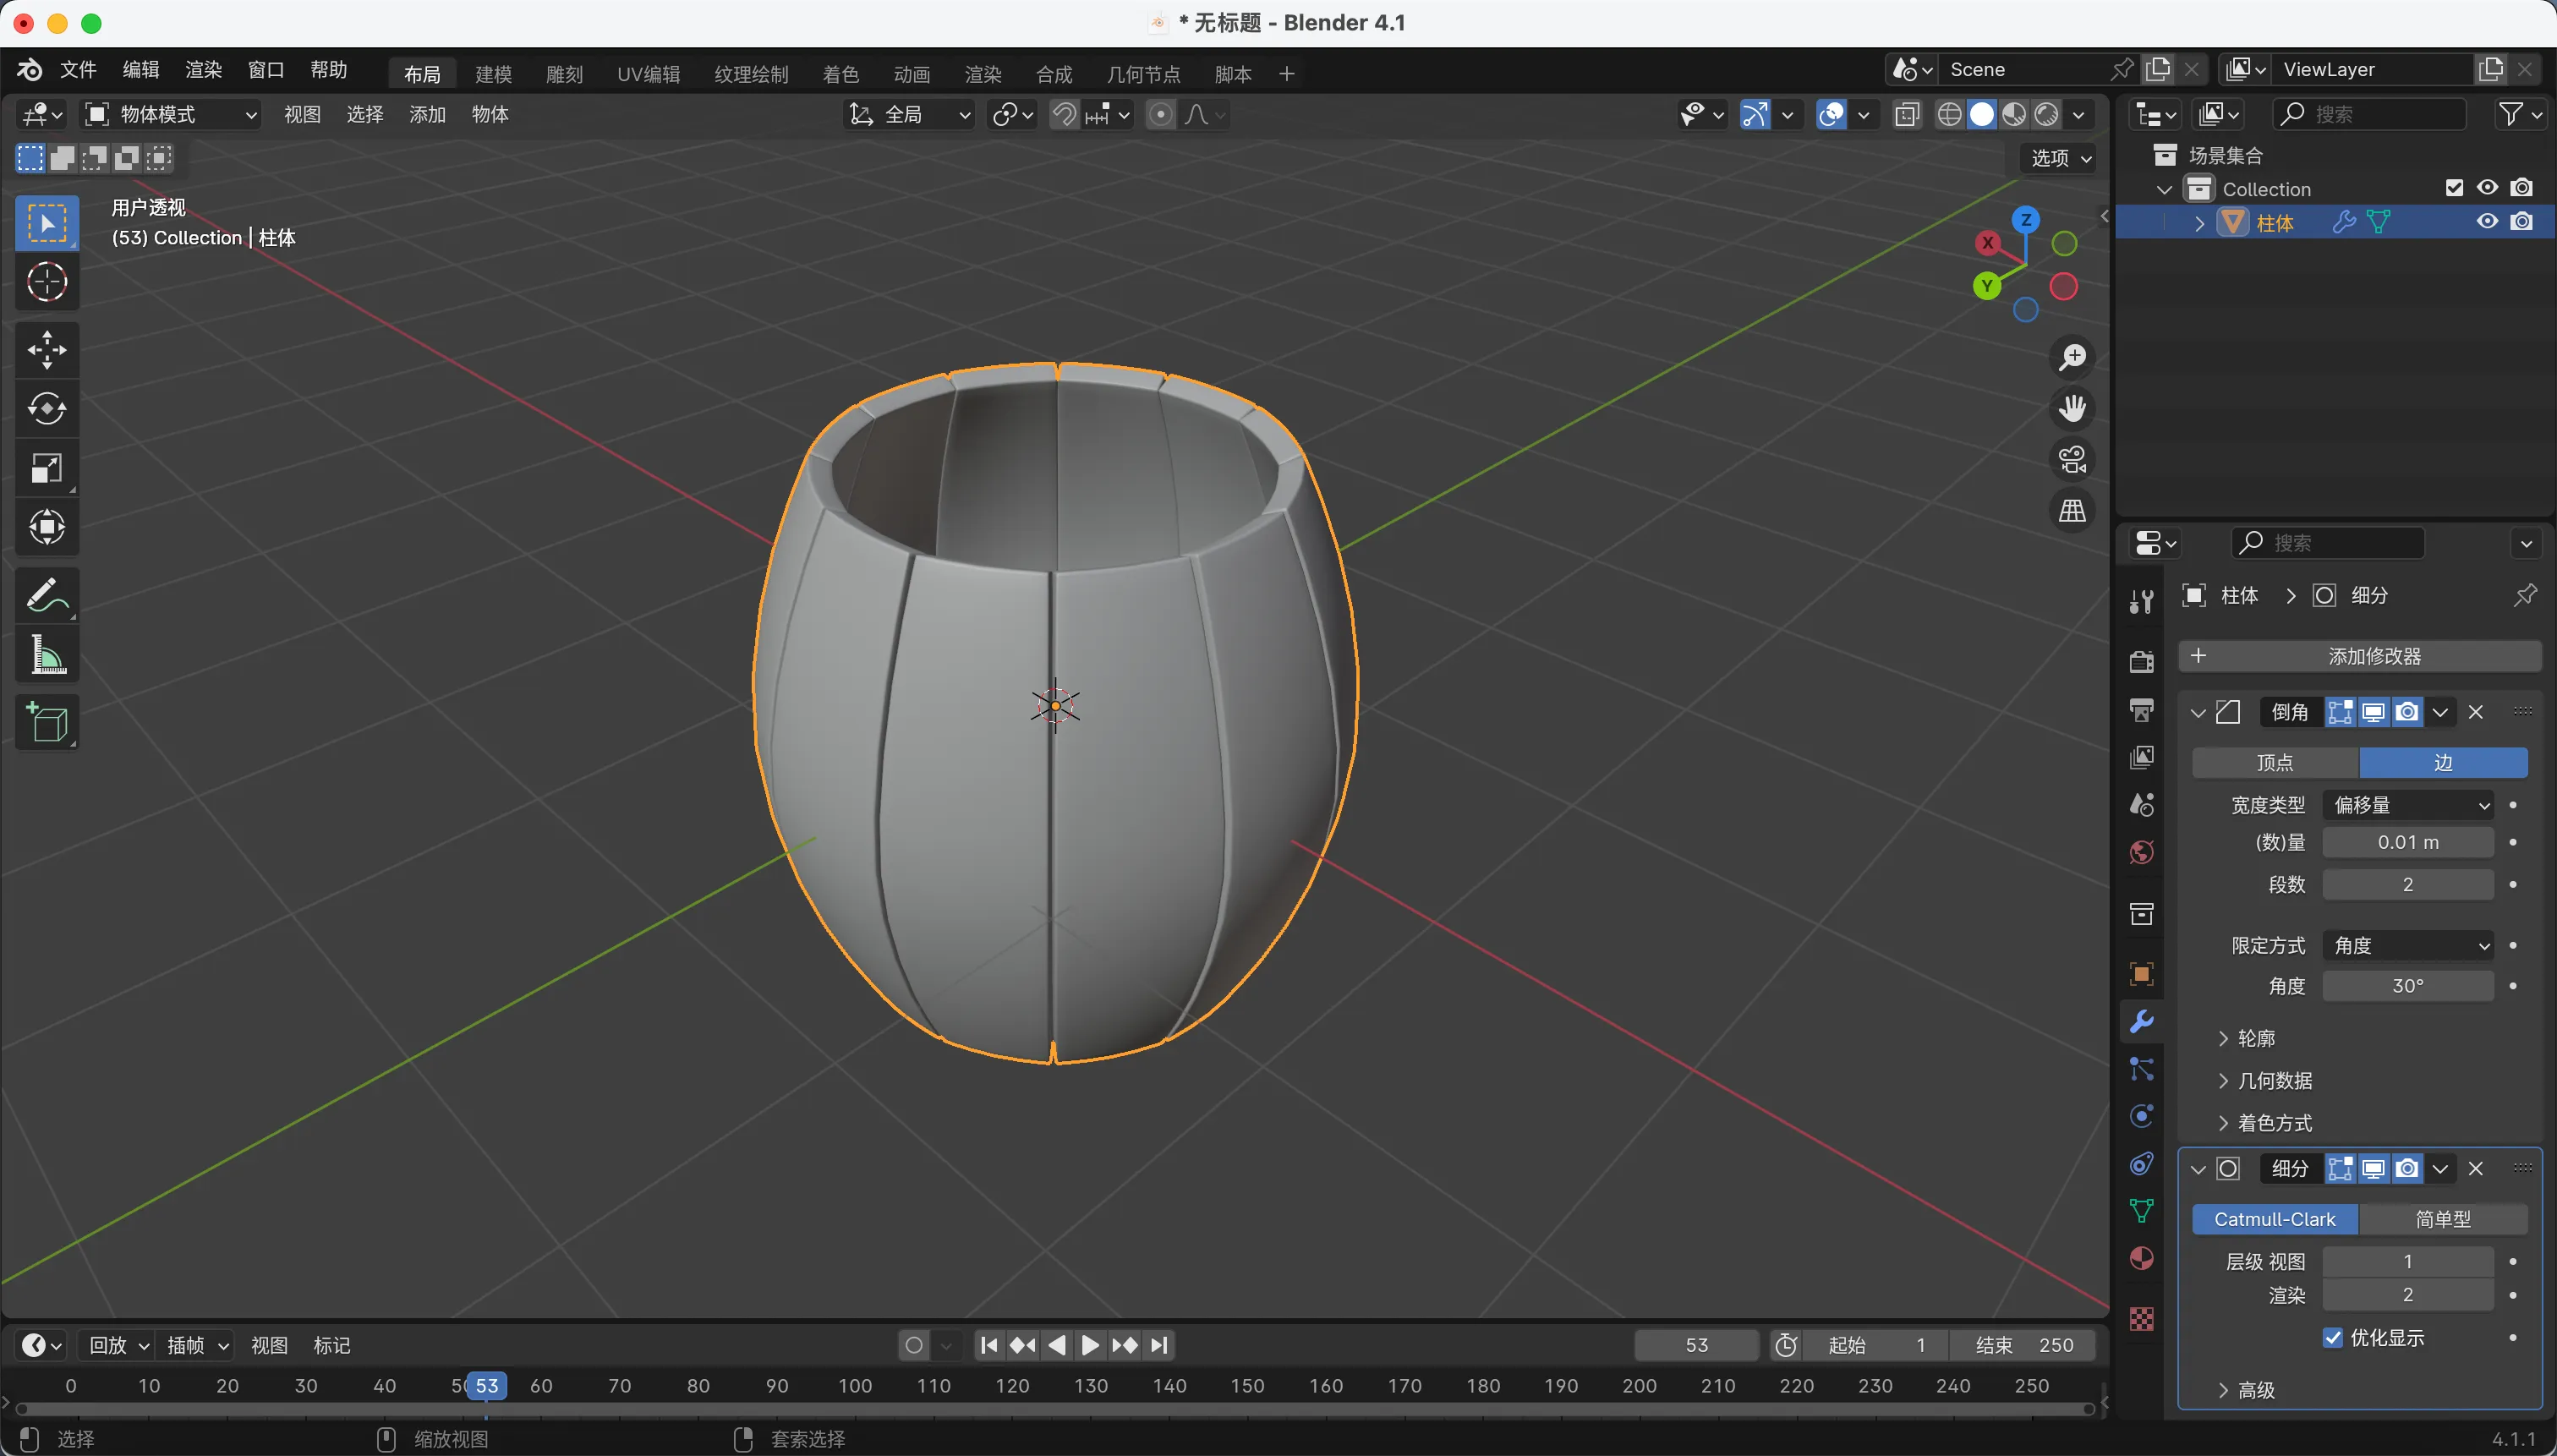Click the 3D cursor tool

[x=47, y=282]
